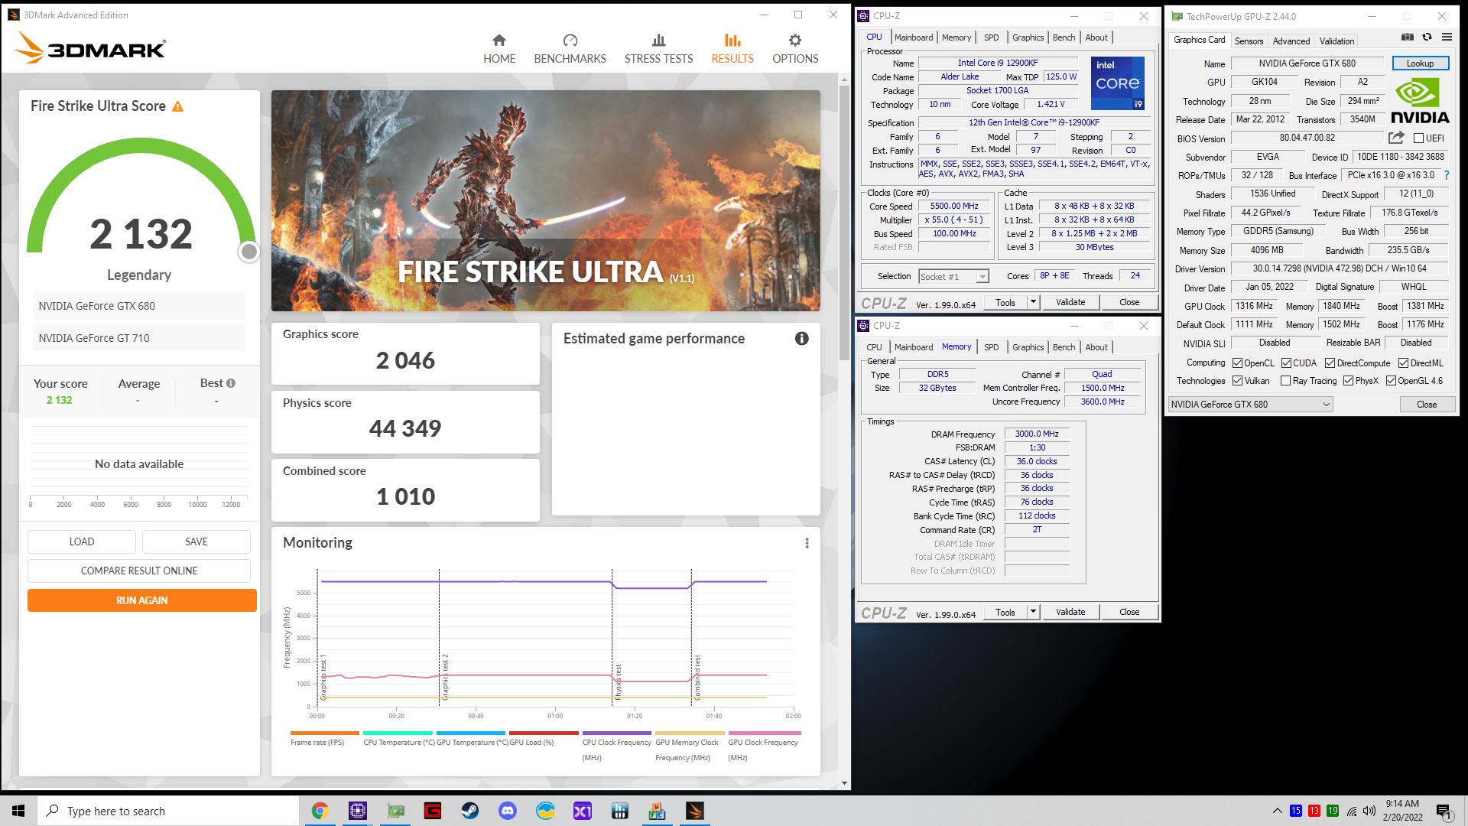The width and height of the screenshot is (1468, 826).
Task: Click the Frame rate (FPS) legend color
Action: coord(325,733)
